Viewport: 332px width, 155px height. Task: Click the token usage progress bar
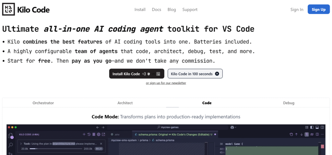[x=56, y=149]
